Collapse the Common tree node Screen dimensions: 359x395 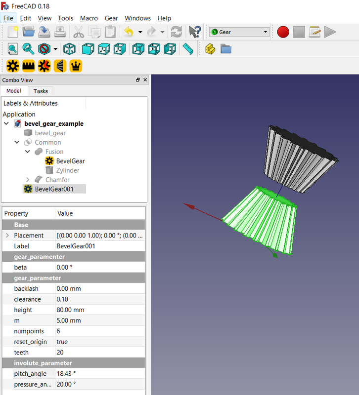click(17, 142)
